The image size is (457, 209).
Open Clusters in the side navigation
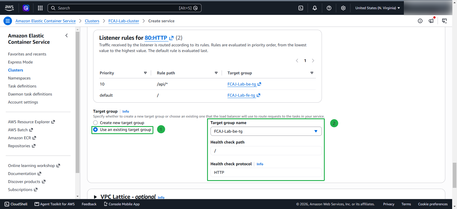click(x=16, y=70)
